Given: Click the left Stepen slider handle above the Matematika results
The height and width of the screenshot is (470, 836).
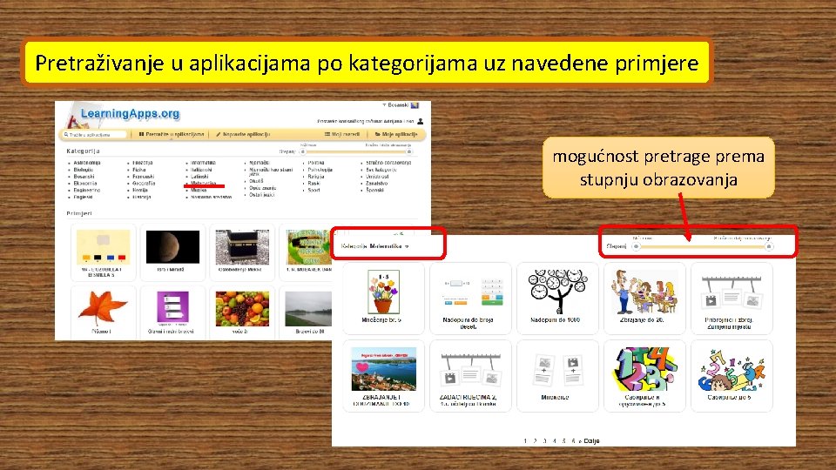Looking at the screenshot, I should [x=636, y=246].
